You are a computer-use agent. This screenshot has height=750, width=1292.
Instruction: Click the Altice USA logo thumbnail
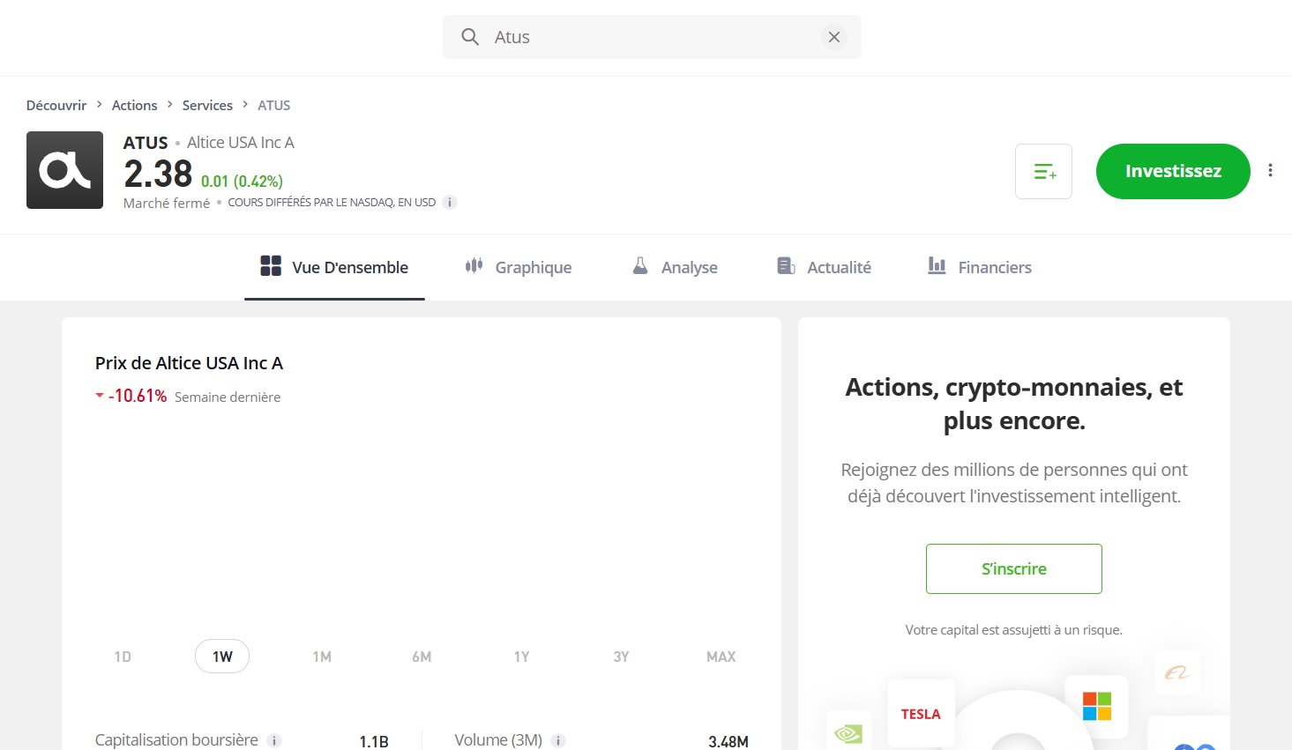pos(64,170)
